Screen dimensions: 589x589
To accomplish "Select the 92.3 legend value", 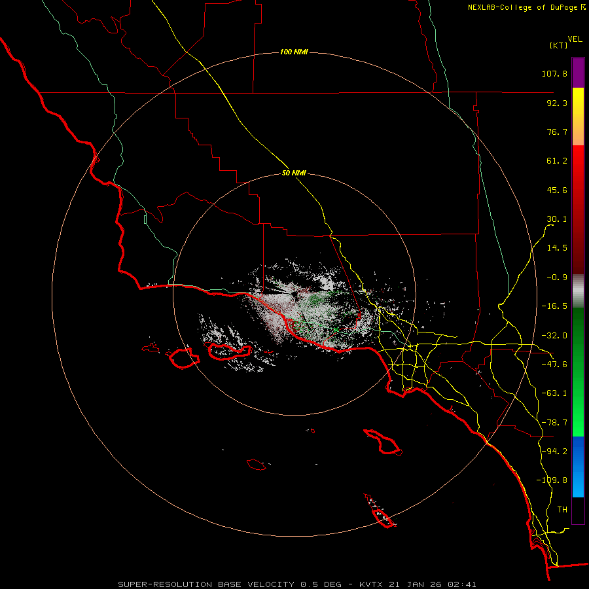I will pyautogui.click(x=557, y=103).
